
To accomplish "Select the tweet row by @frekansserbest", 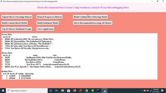I will [x=27, y=44].
